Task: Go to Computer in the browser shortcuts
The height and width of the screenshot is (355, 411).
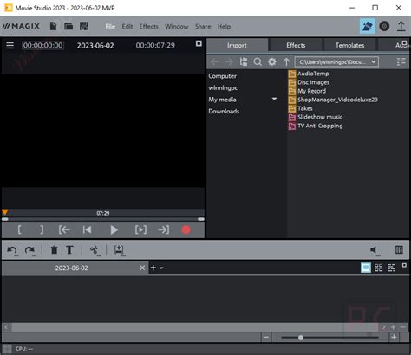Action: 222,76
